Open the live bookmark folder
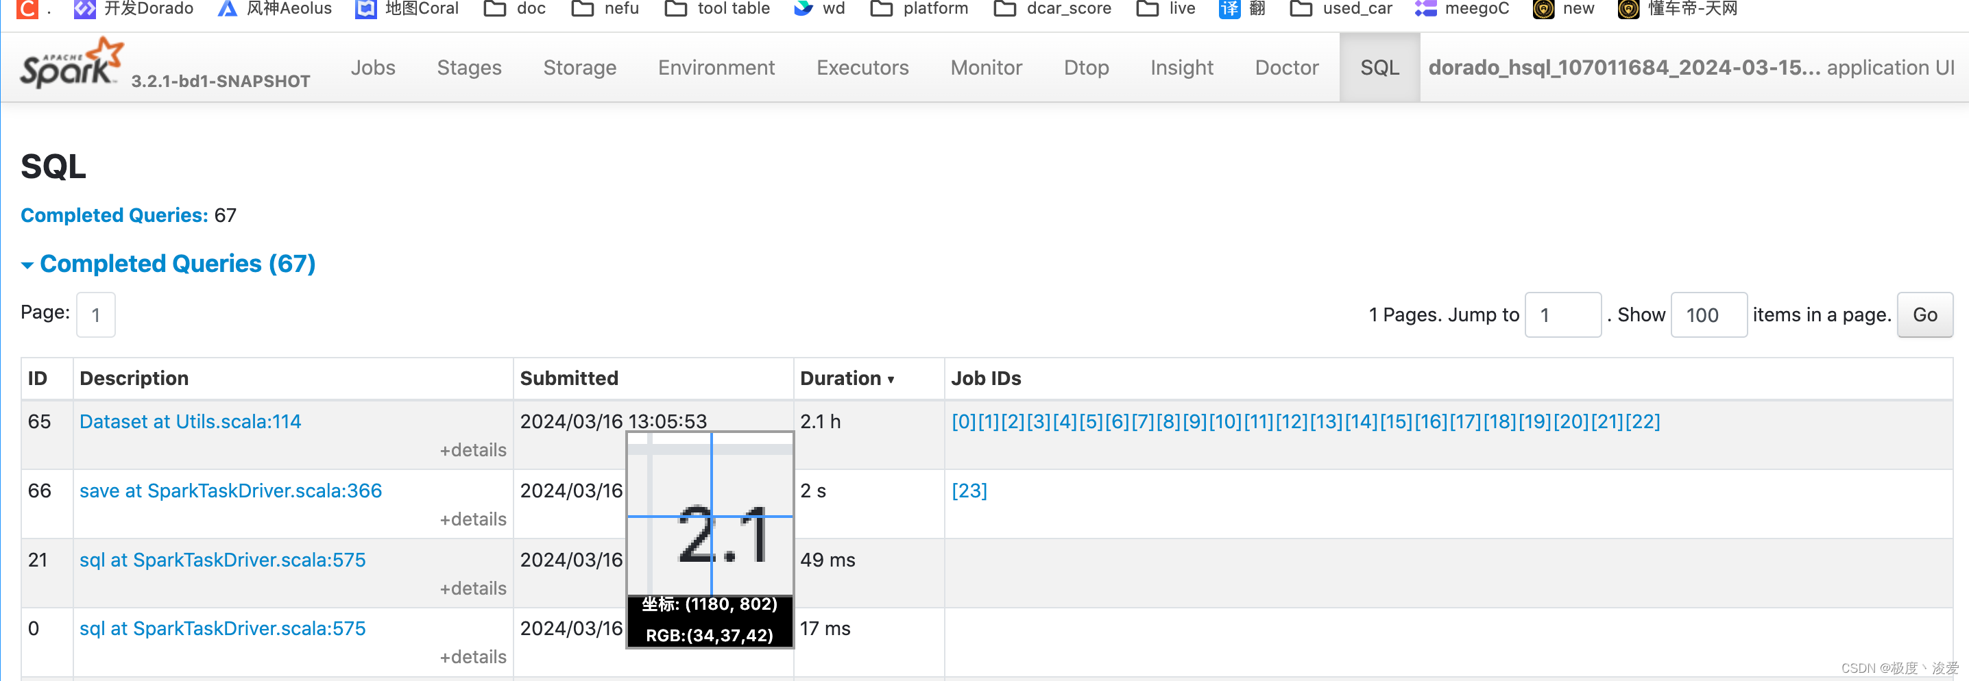This screenshot has width=1969, height=681. [1165, 8]
